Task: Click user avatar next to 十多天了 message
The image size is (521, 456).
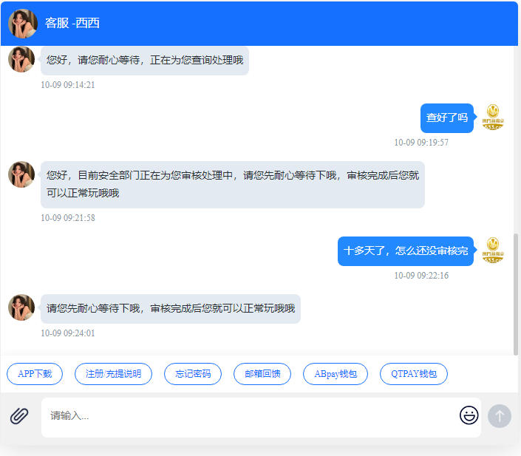Action: 493,251
